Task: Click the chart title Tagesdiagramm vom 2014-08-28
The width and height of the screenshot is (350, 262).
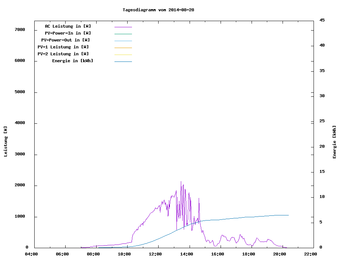Action: click(158, 10)
